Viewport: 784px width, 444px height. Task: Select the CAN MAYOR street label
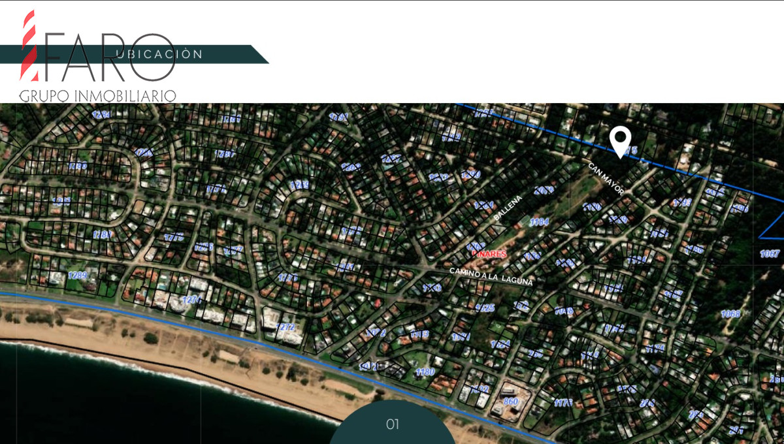point(606,179)
